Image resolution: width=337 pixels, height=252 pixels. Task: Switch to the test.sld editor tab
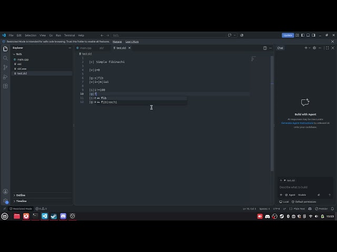click(x=121, y=48)
